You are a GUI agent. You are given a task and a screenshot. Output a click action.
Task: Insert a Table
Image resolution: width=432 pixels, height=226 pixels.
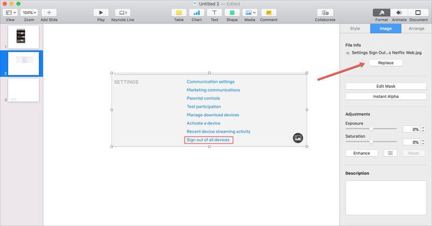coord(179,12)
